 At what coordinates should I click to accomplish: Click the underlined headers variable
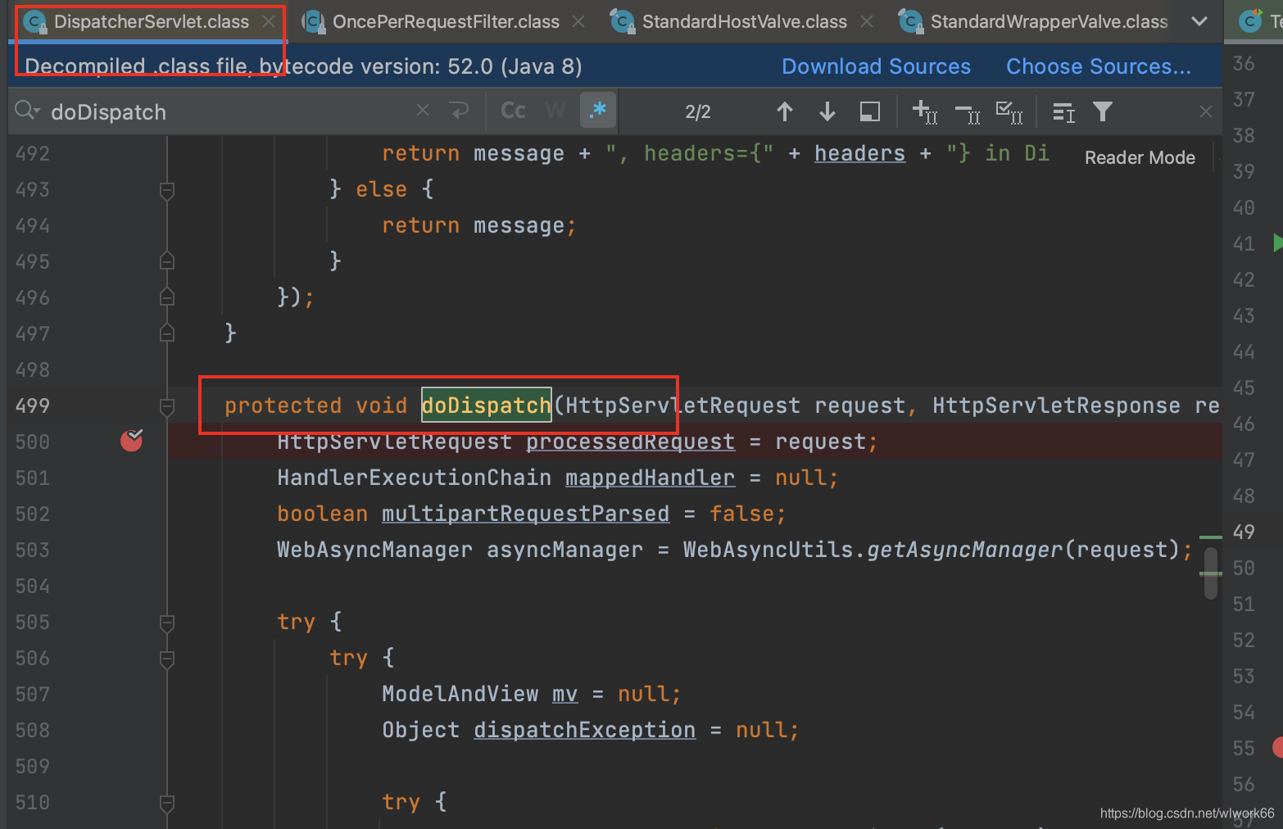859,153
